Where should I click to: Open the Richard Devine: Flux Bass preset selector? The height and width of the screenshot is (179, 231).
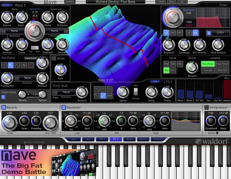click(x=115, y=2)
